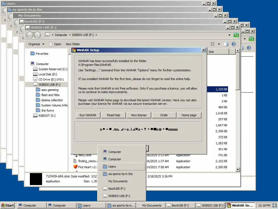Open the epix gameing folder

point(47,90)
